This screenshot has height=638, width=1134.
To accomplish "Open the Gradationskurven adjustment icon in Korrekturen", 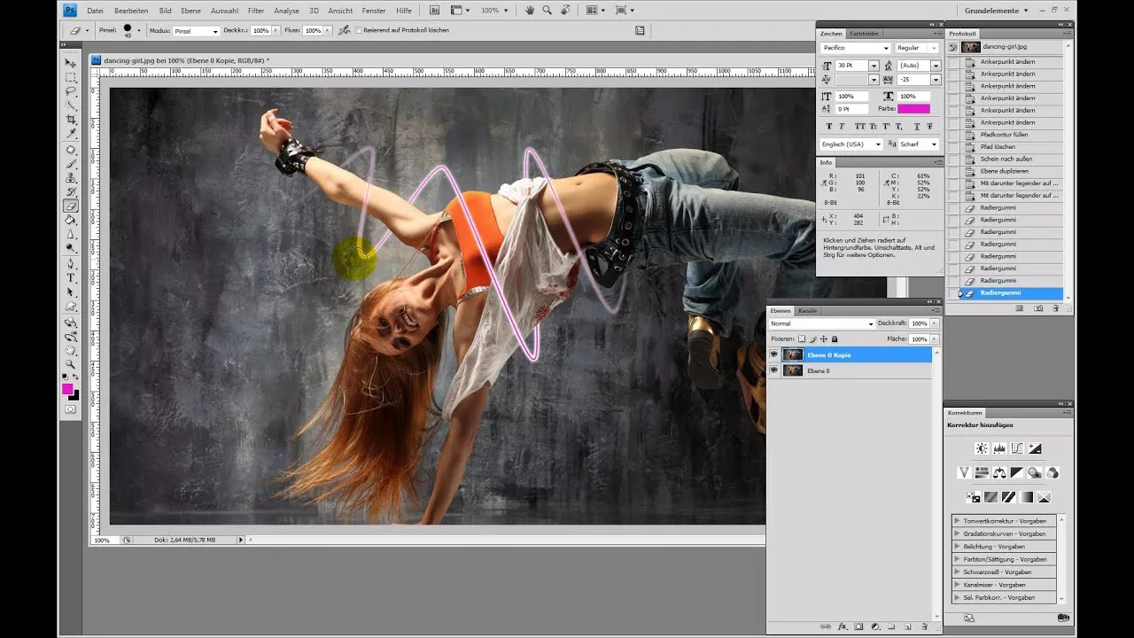I will pyautogui.click(x=1016, y=447).
